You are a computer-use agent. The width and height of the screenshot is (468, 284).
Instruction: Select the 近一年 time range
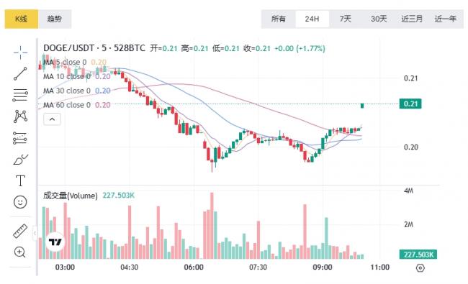click(x=445, y=19)
